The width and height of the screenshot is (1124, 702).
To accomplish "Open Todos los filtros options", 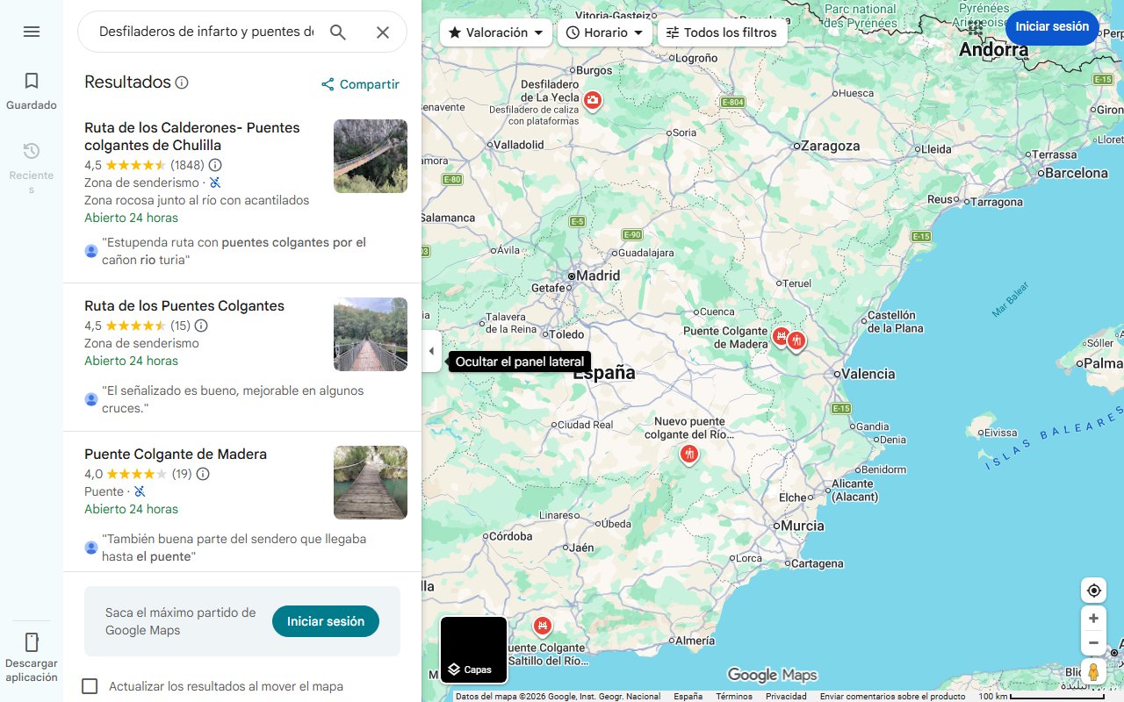I will [722, 32].
